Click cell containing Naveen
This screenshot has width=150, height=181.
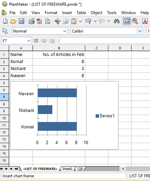(x=21, y=76)
